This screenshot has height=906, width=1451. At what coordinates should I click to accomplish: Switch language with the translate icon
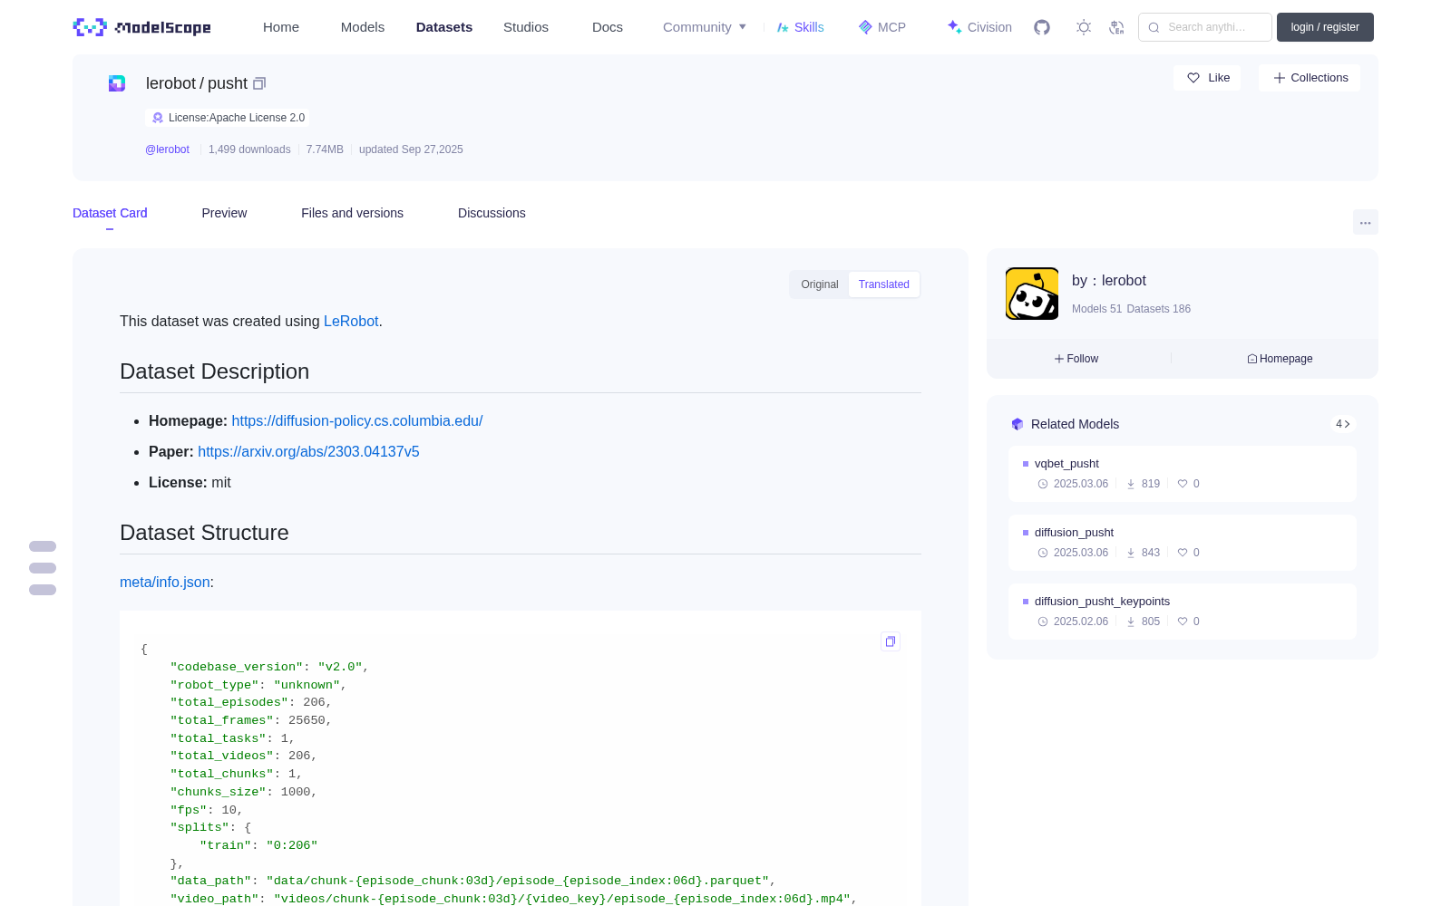[1116, 27]
